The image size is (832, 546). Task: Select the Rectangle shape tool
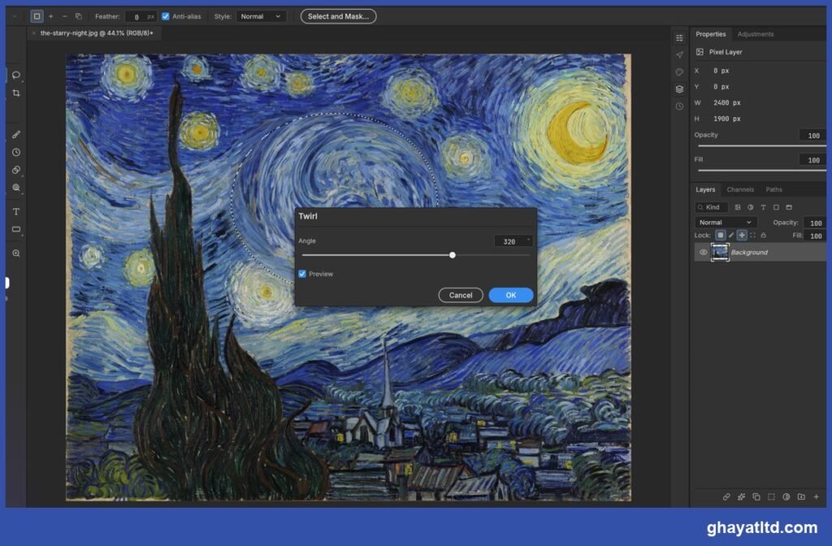pos(16,229)
